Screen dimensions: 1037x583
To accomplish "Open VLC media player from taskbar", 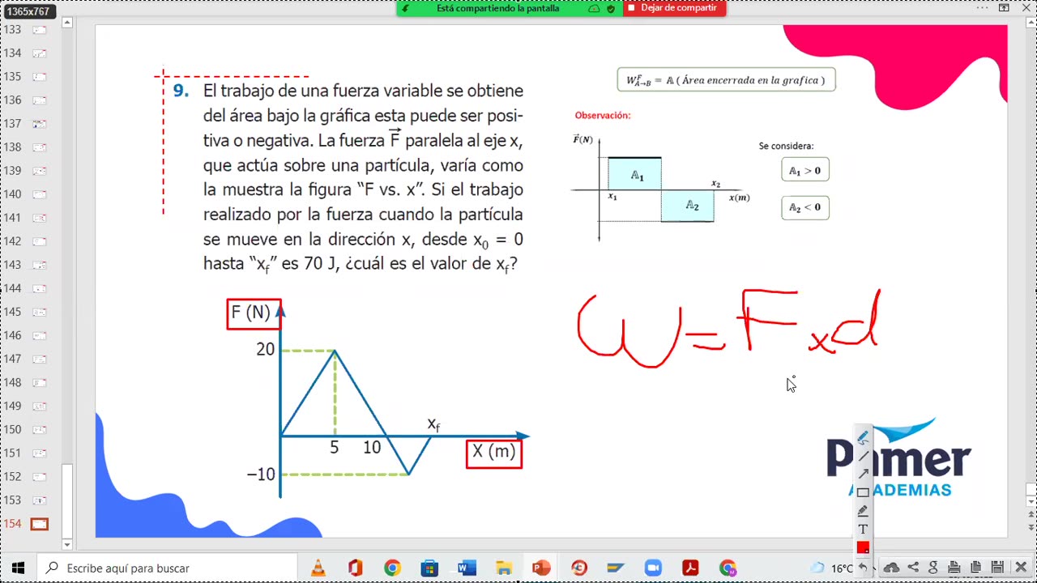I will pos(318,568).
